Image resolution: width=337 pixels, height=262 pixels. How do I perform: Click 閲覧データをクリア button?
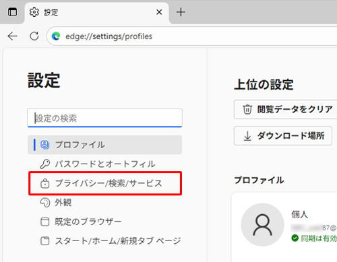(286, 109)
